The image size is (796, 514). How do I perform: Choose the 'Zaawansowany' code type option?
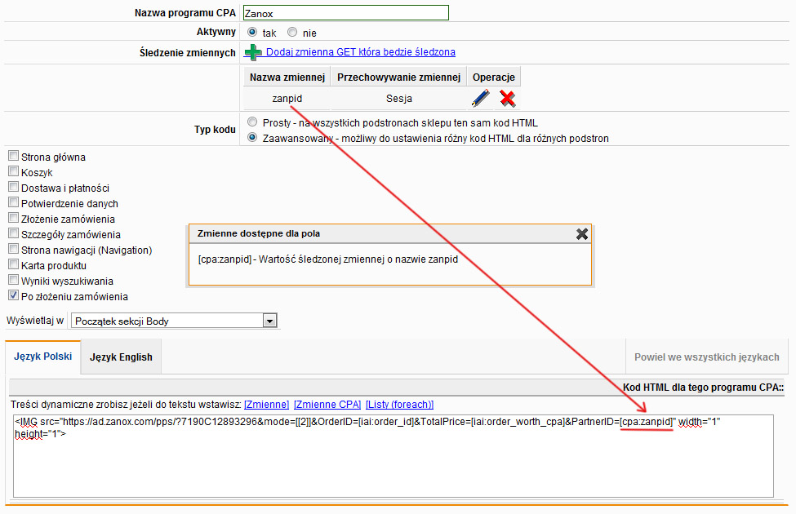[252, 137]
